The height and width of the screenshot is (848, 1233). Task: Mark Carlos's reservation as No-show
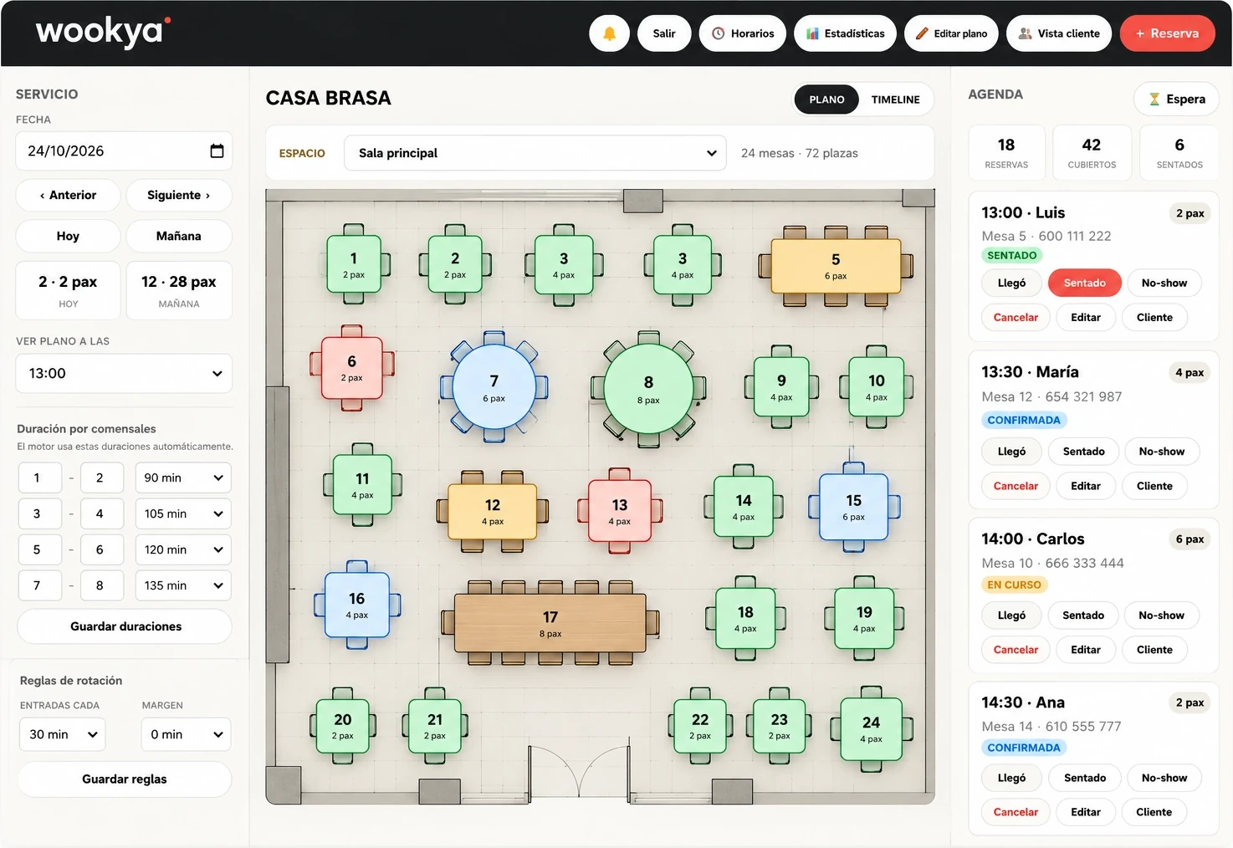coord(1161,616)
